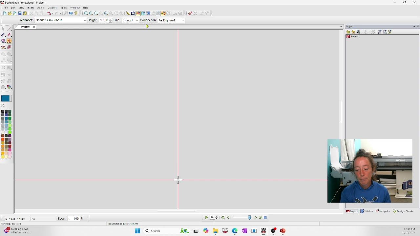Click the horizontal scrollbar under canvas
The height and width of the screenshot is (236, 420).
tap(177, 211)
